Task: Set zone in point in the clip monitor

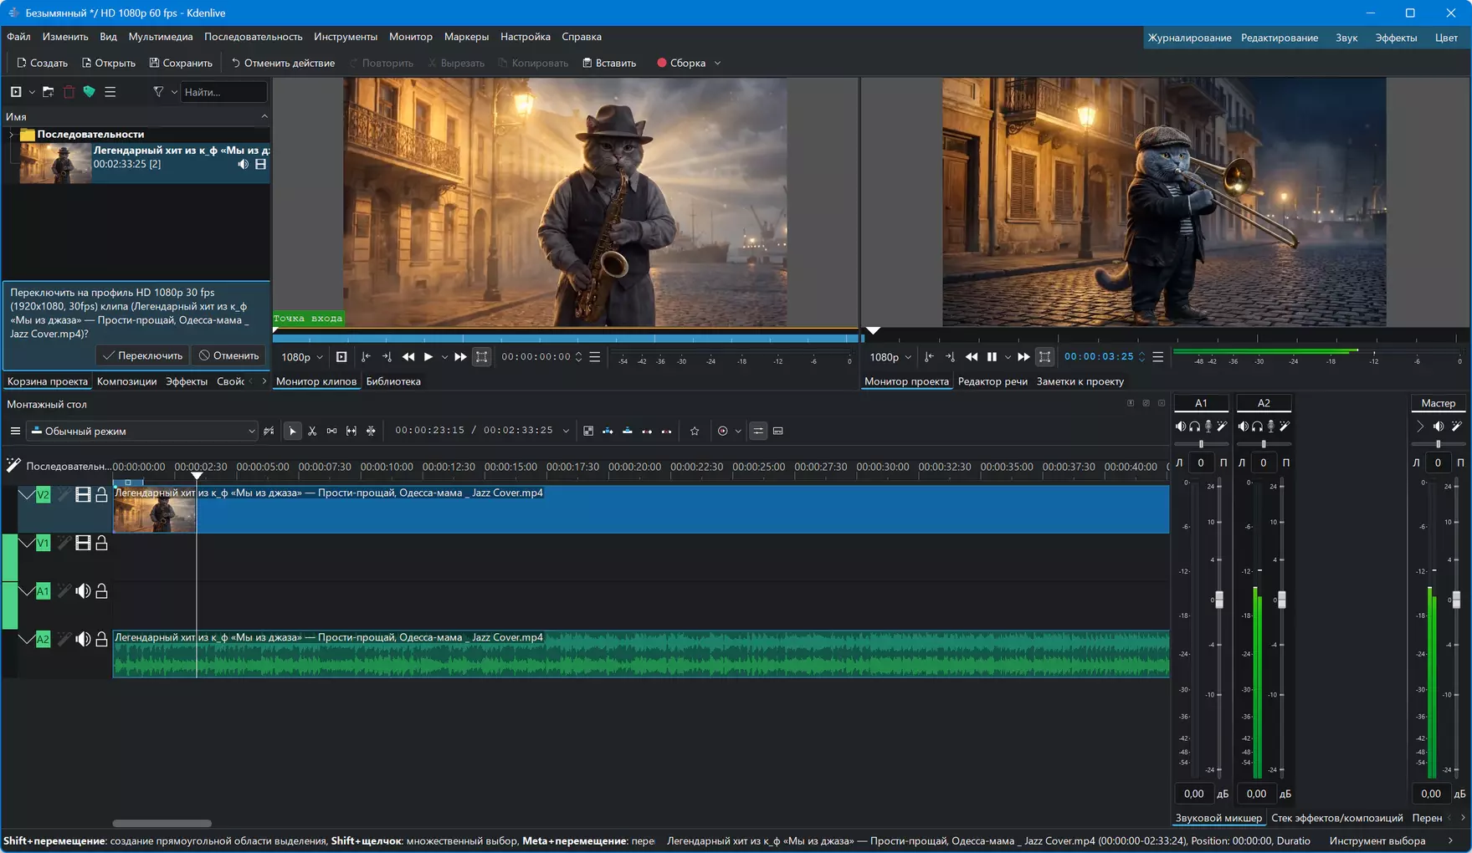Action: (366, 357)
